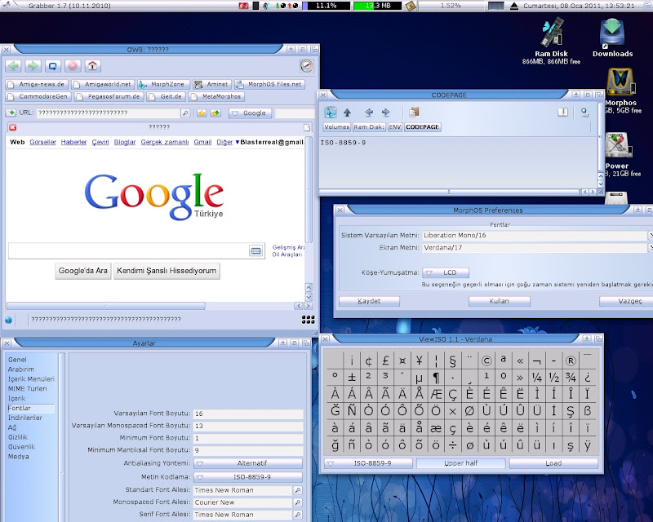Screen dimensions: 653x522
Task: Click the search icon in CODEPAGE window
Action: pyautogui.click(x=584, y=113)
